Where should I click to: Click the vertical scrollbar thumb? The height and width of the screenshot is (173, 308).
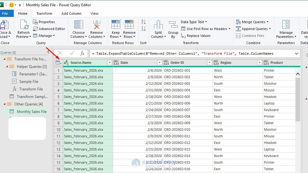pos(298,99)
